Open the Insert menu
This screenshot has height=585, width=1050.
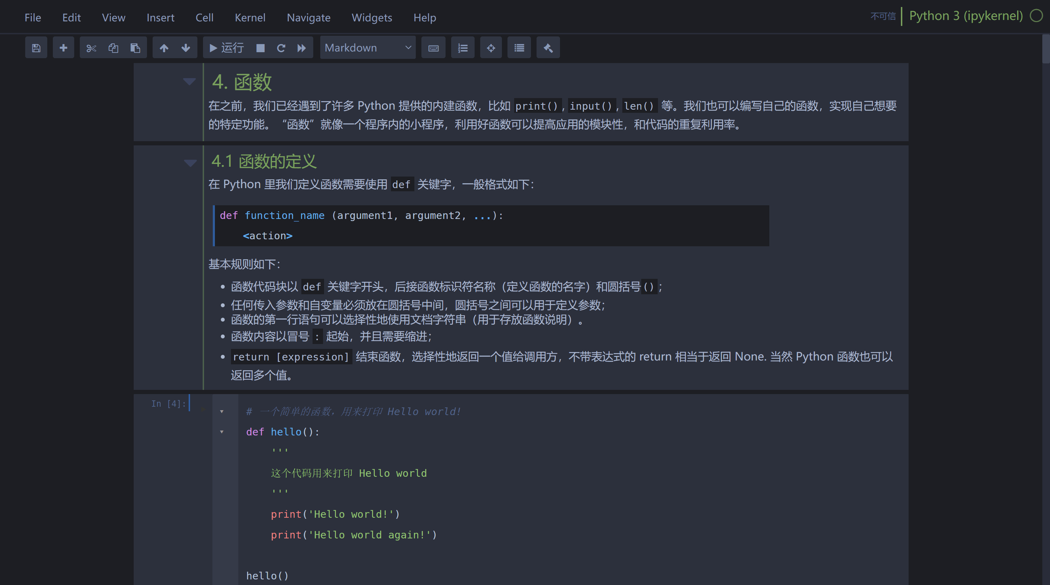coord(160,18)
